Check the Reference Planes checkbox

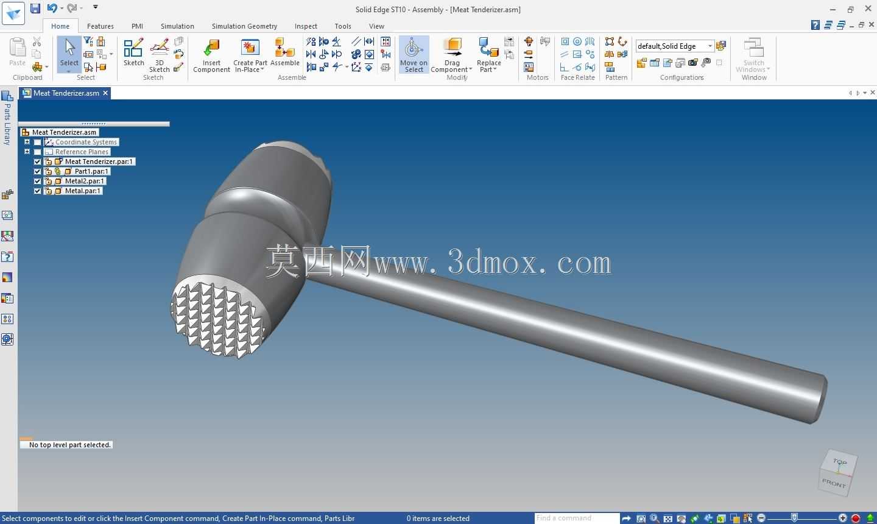coord(38,152)
